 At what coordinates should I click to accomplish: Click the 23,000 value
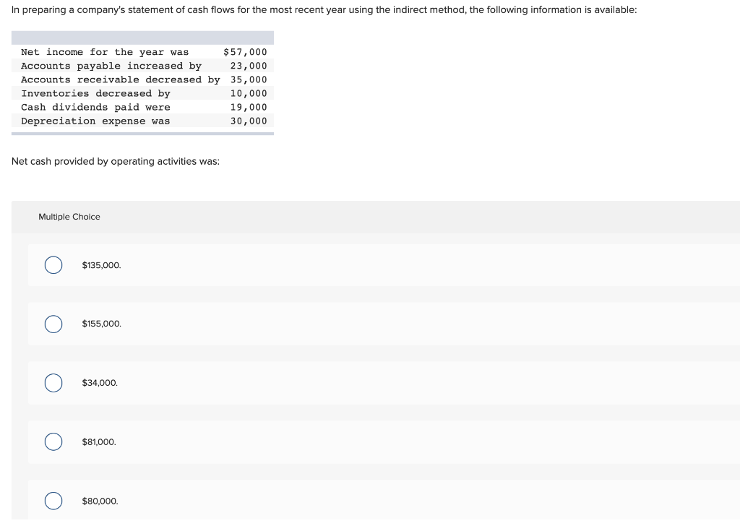click(x=249, y=66)
